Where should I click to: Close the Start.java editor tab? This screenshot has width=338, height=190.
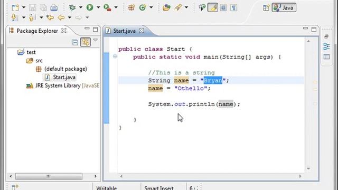[142, 31]
